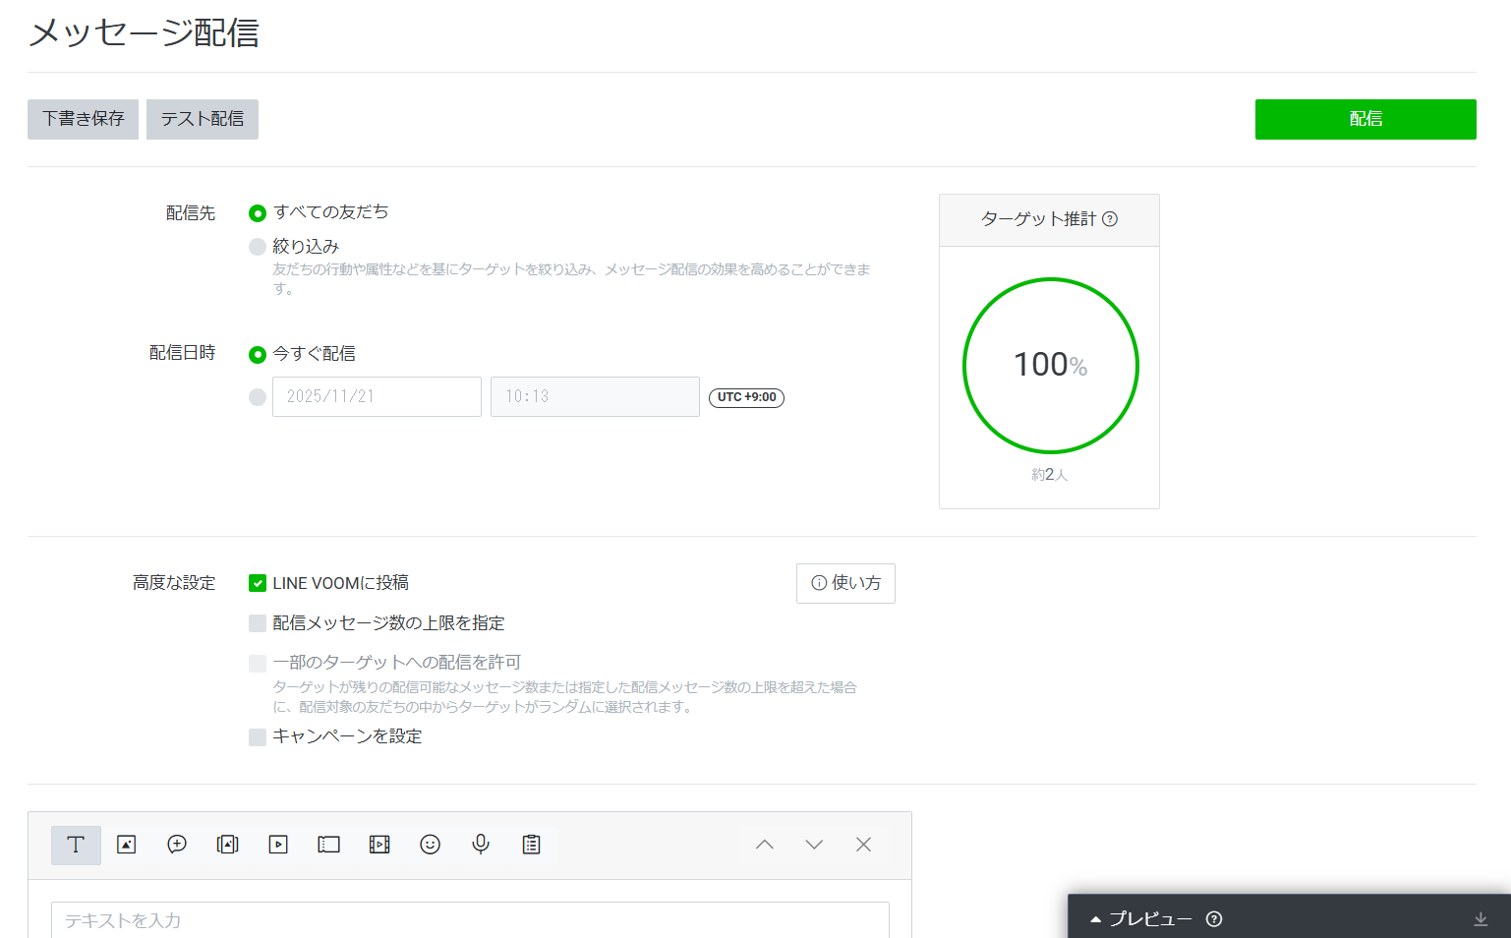Choose the photo message icon

tap(127, 845)
